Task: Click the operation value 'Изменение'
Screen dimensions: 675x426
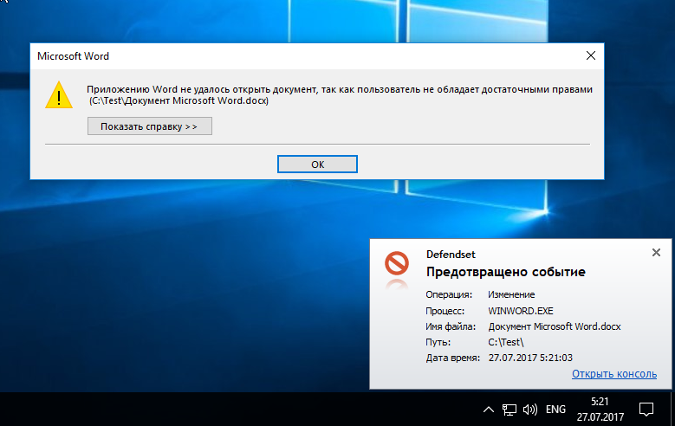Action: pyautogui.click(x=511, y=294)
